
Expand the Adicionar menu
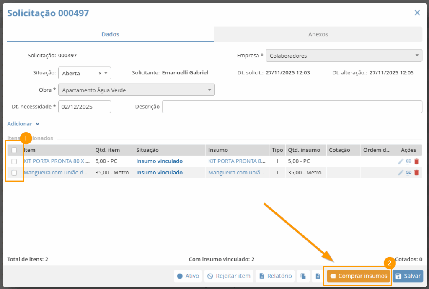coord(23,124)
